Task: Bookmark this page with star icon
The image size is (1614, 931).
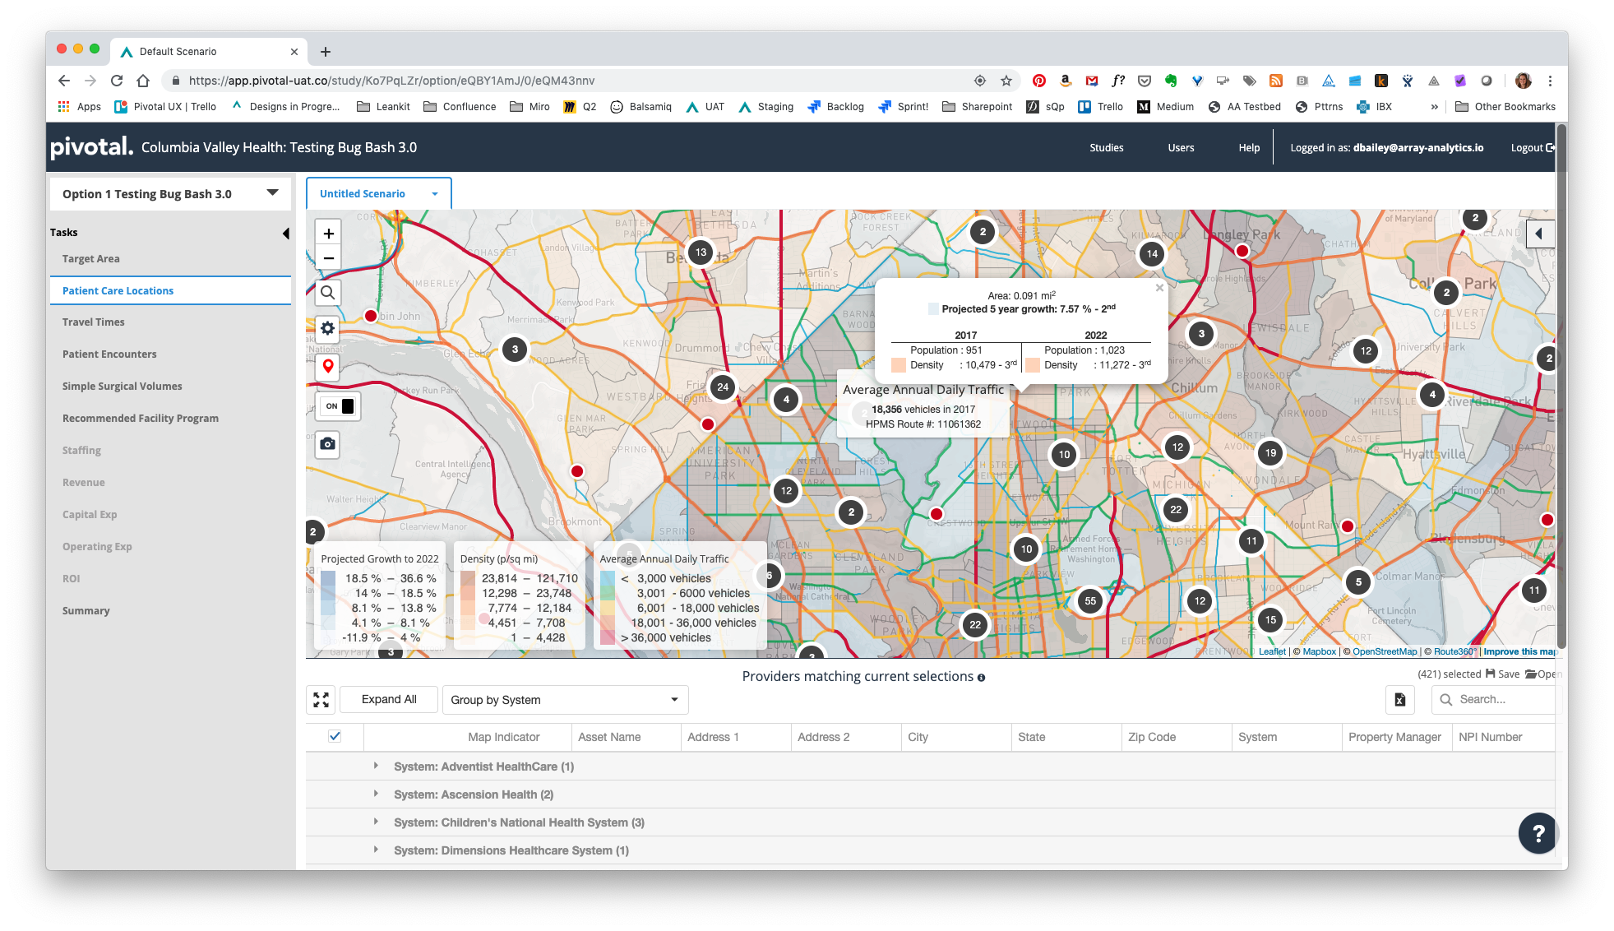Action: [1006, 81]
